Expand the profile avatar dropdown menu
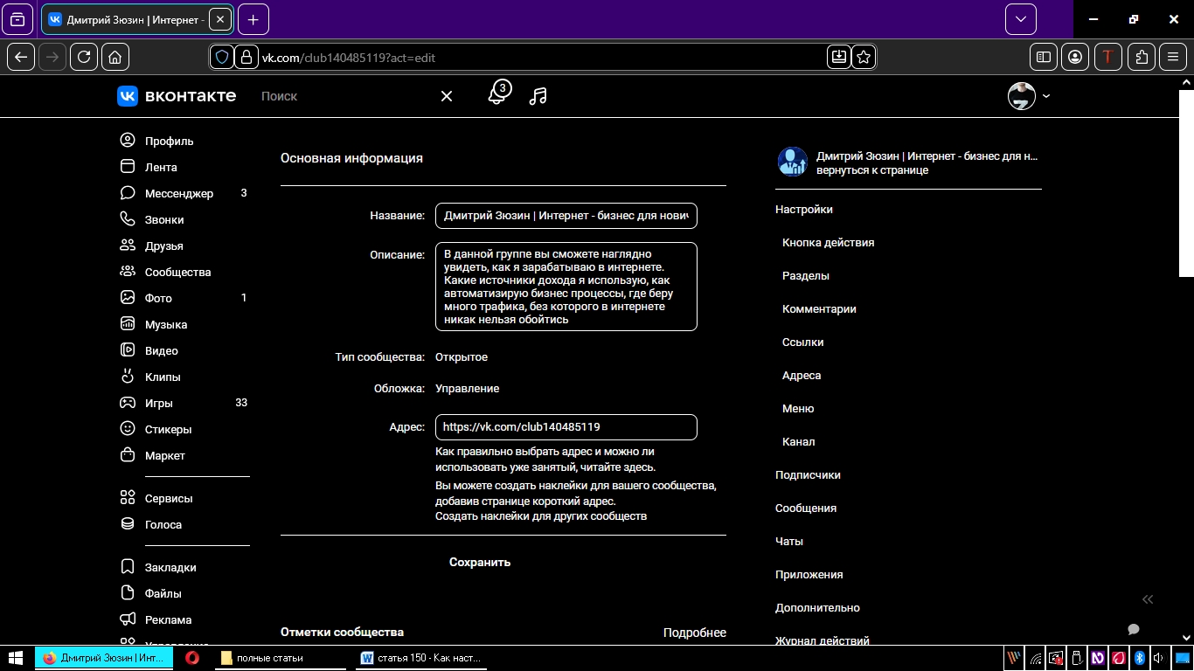Screen dimensions: 1194x671 click(x=1029, y=96)
